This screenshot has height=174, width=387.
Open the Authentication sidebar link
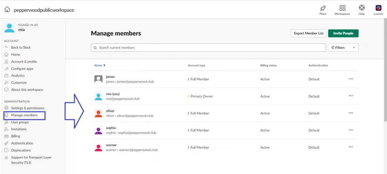point(22,143)
